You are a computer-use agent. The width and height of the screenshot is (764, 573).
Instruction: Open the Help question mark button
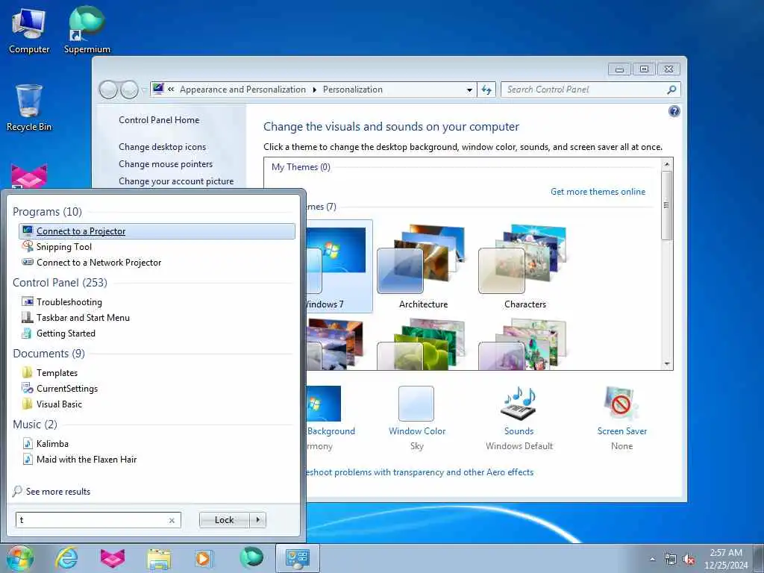[674, 112]
